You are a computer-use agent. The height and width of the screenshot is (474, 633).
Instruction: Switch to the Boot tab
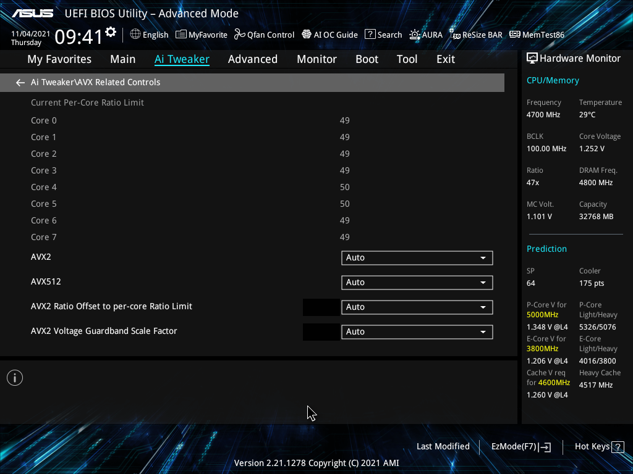[x=367, y=59]
